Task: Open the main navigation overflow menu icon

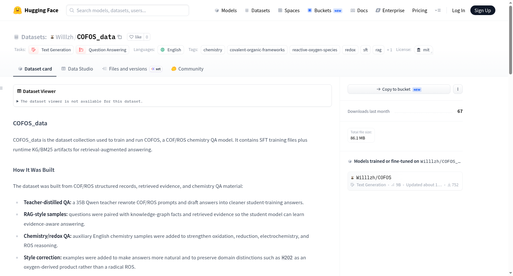Action: [438, 10]
